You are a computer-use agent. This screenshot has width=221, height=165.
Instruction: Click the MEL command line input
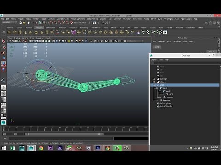61,138
